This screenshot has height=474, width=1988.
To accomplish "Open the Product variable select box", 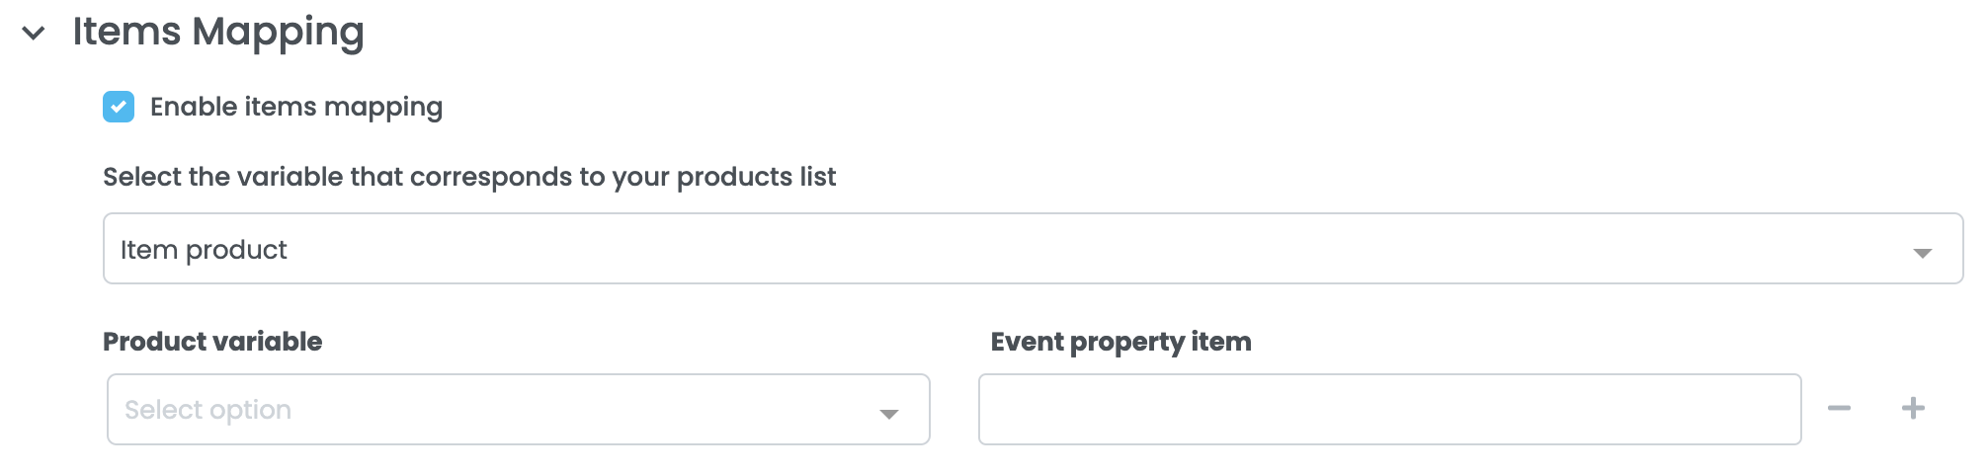I will (x=518, y=409).
